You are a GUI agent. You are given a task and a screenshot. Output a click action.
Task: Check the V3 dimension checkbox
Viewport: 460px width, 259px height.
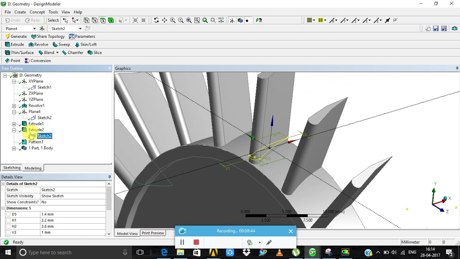pos(9,232)
